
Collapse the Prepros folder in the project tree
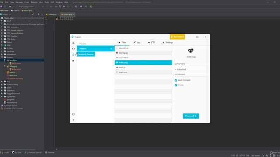2,57
